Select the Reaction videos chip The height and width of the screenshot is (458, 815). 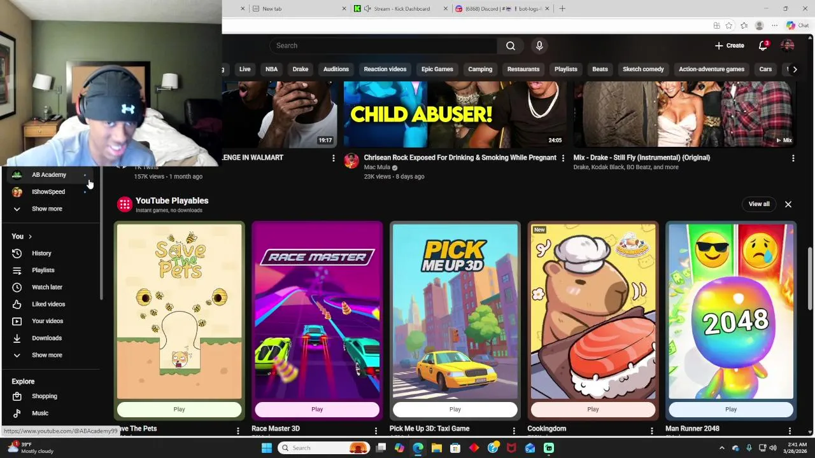[x=385, y=69]
